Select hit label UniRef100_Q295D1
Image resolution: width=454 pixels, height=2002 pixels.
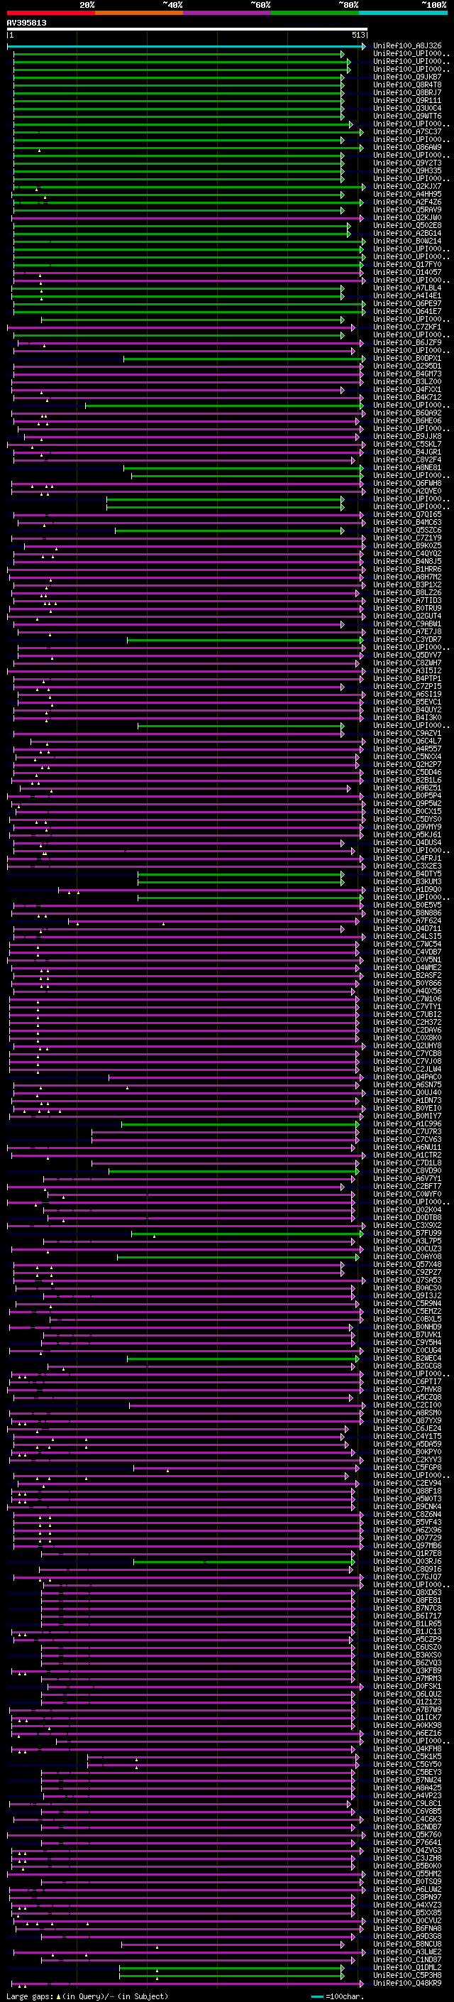pos(407,366)
